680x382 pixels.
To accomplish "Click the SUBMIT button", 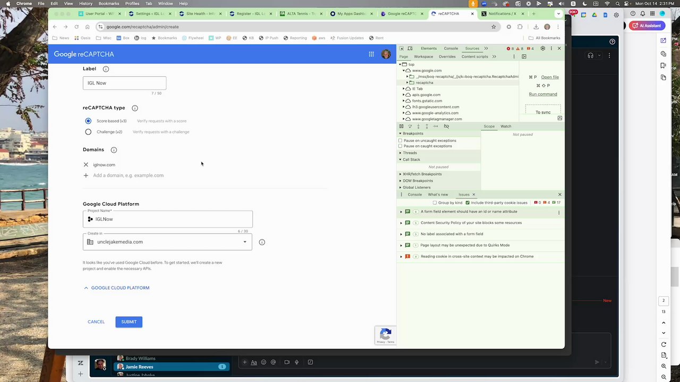I will click(x=129, y=322).
